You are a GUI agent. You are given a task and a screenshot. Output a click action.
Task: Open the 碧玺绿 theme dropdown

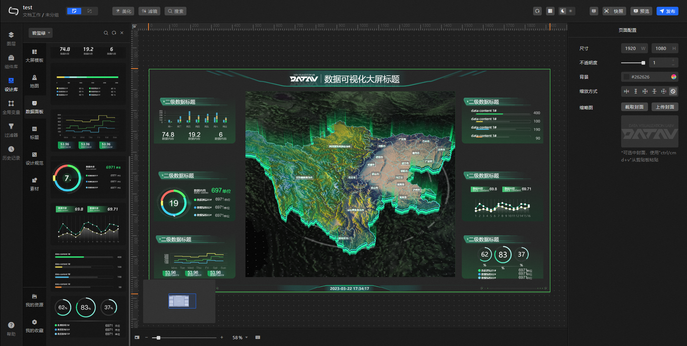pos(41,33)
